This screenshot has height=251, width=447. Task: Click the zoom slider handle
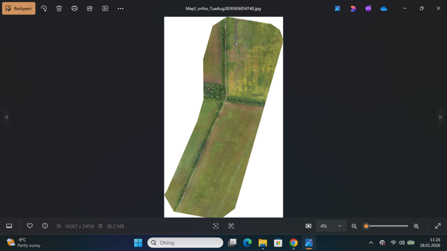click(x=366, y=226)
